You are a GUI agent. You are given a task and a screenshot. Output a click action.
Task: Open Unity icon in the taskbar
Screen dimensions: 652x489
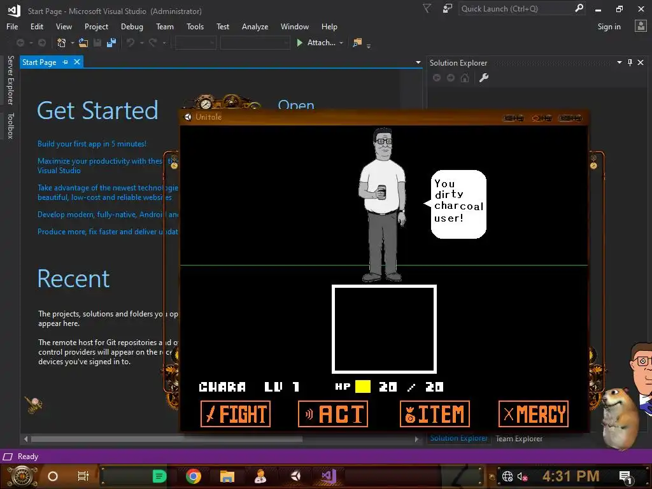(x=295, y=476)
